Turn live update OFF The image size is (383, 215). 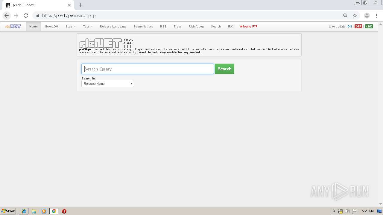point(358,27)
